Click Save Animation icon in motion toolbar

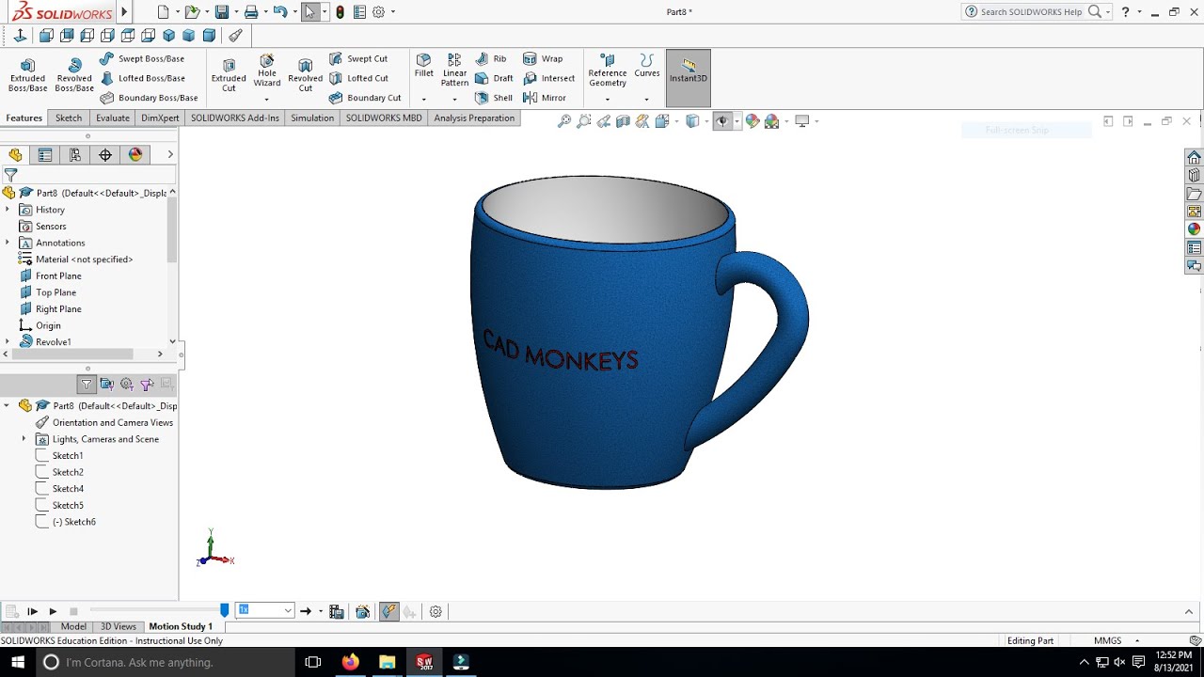(x=337, y=611)
